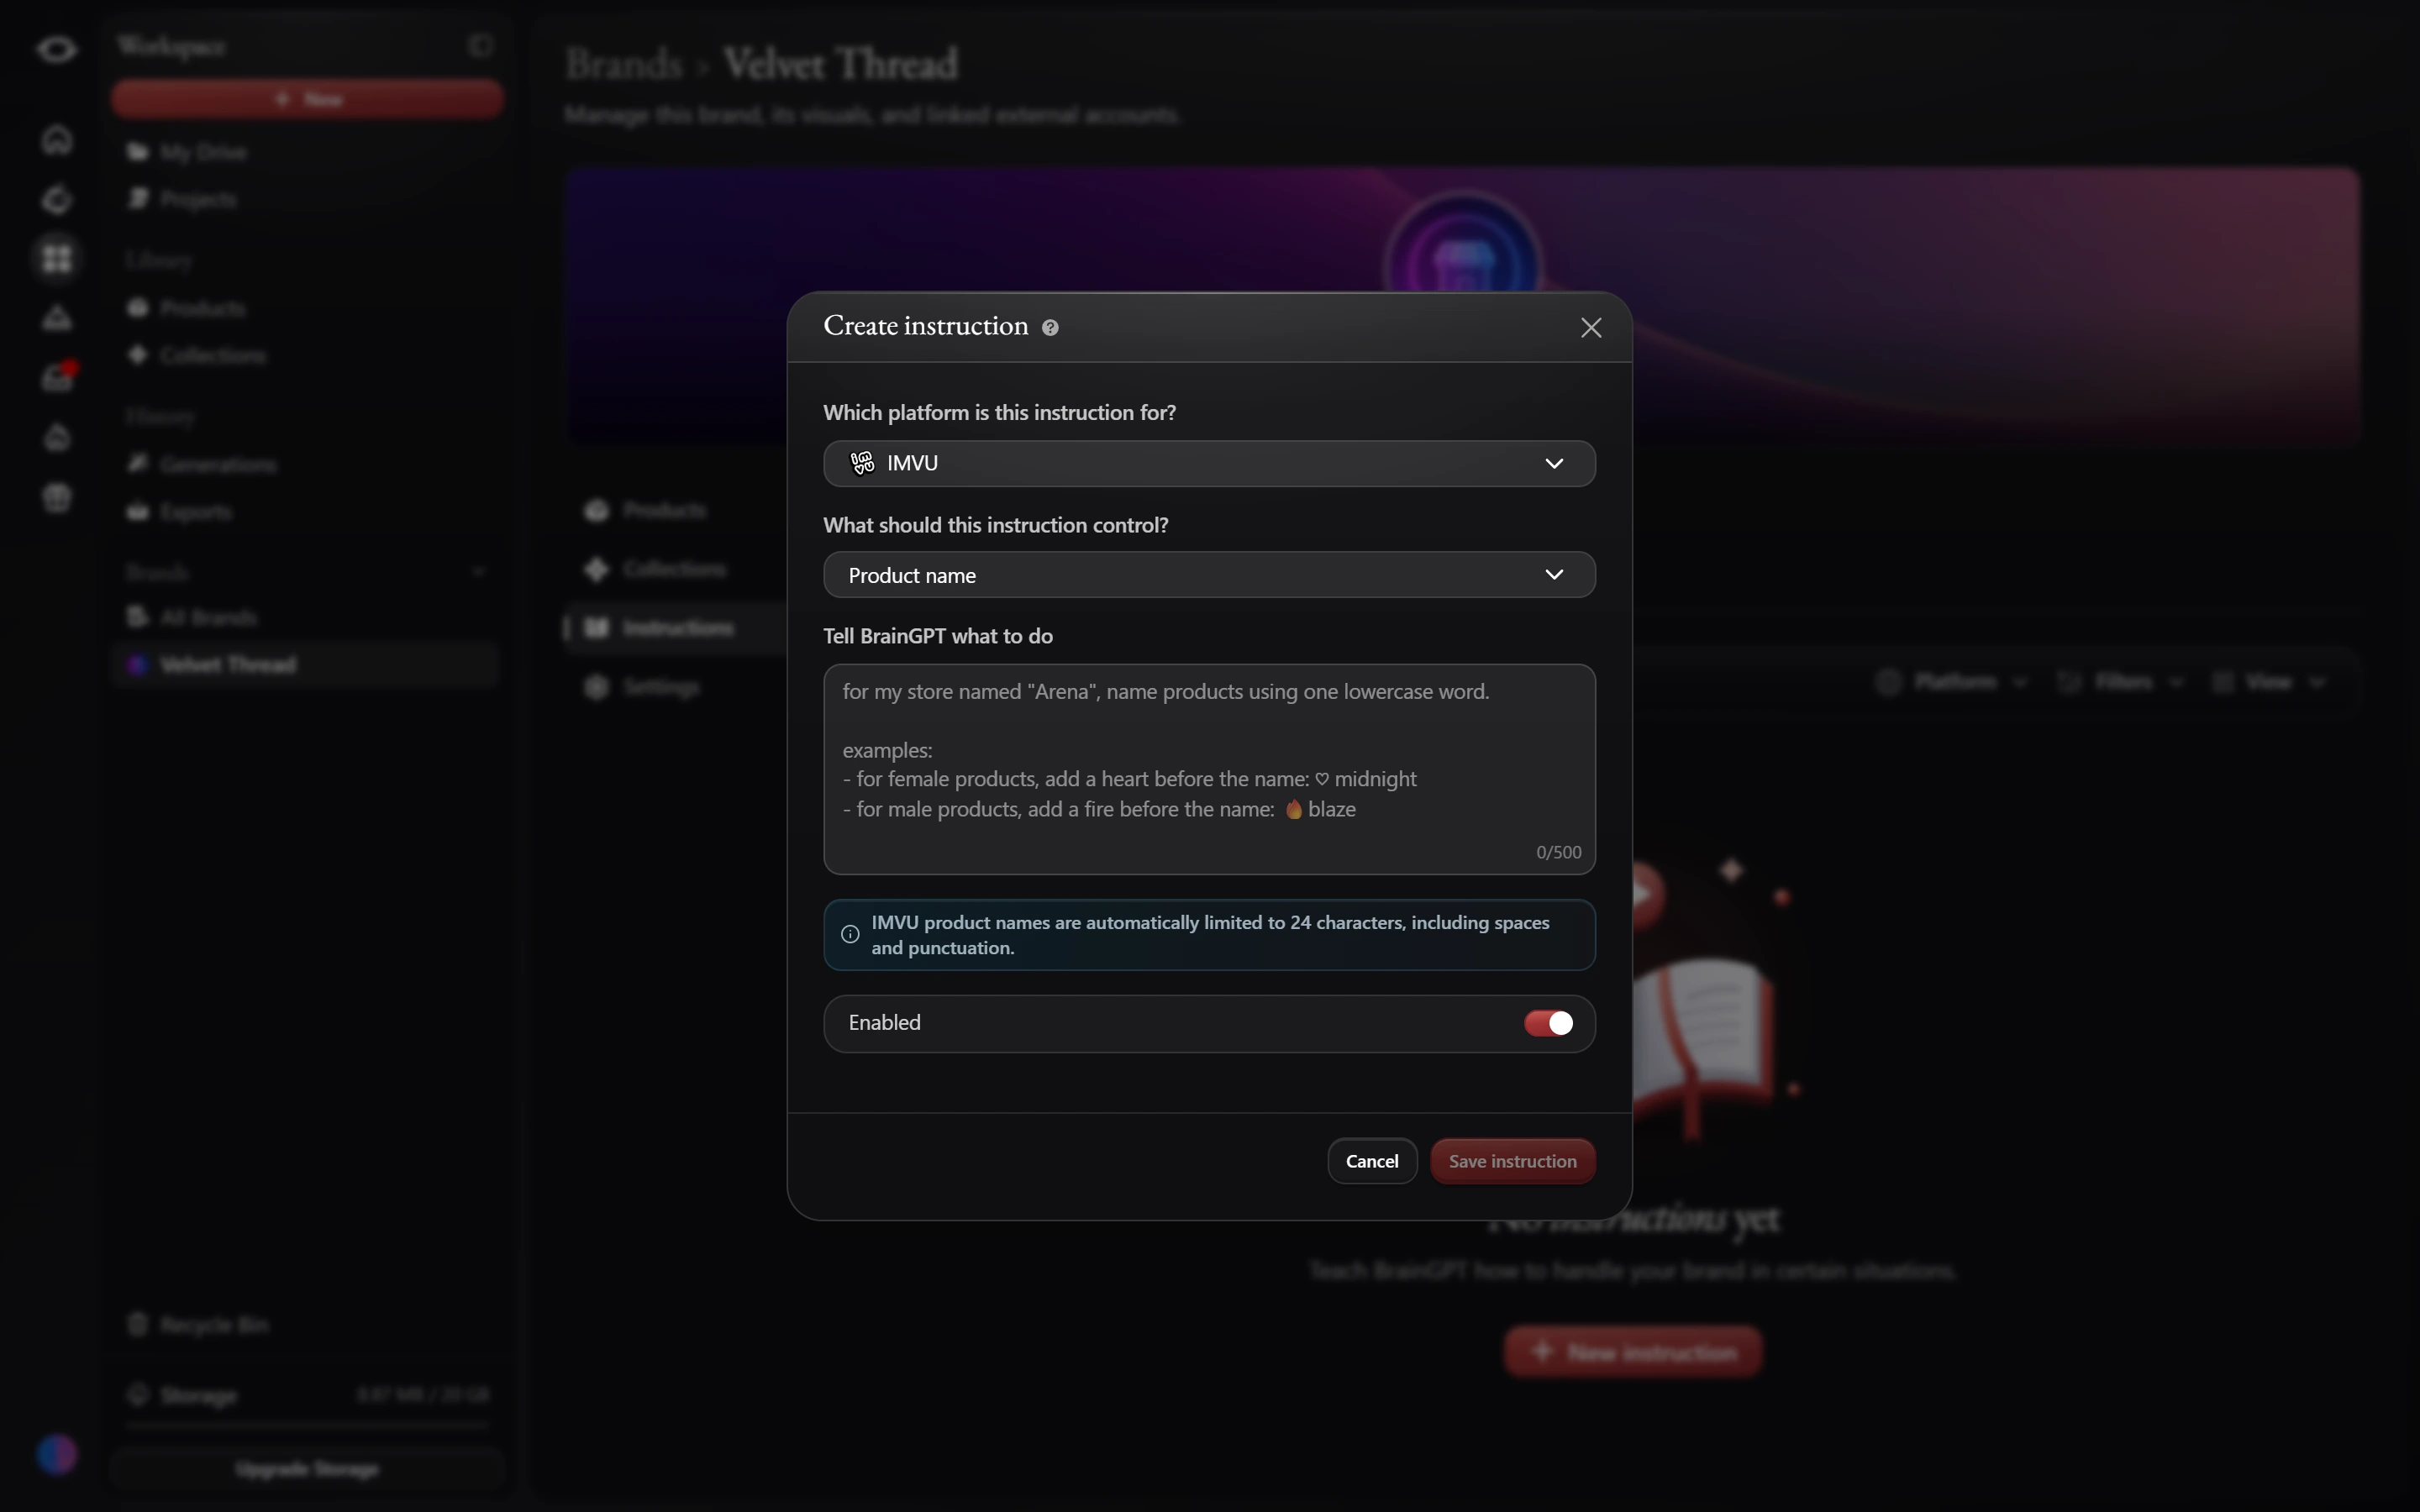This screenshot has height=1512, width=2420.
Task: Open the Recycle Bin
Action: click(198, 1324)
